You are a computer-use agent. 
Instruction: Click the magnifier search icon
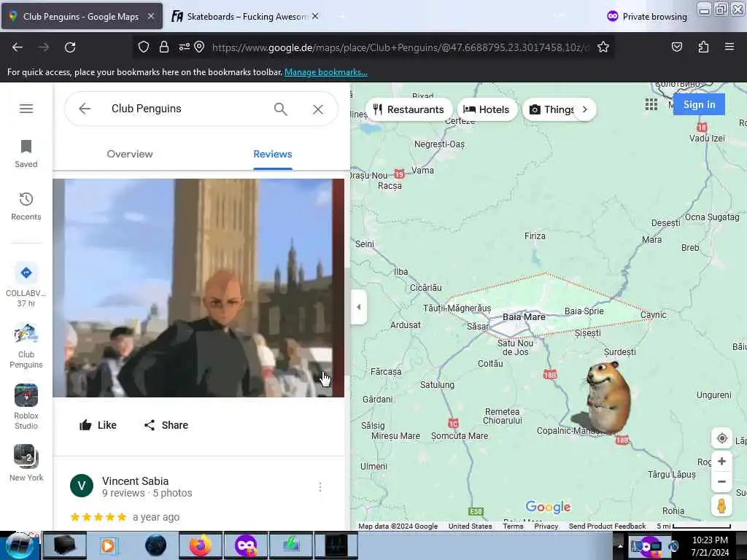click(x=281, y=109)
